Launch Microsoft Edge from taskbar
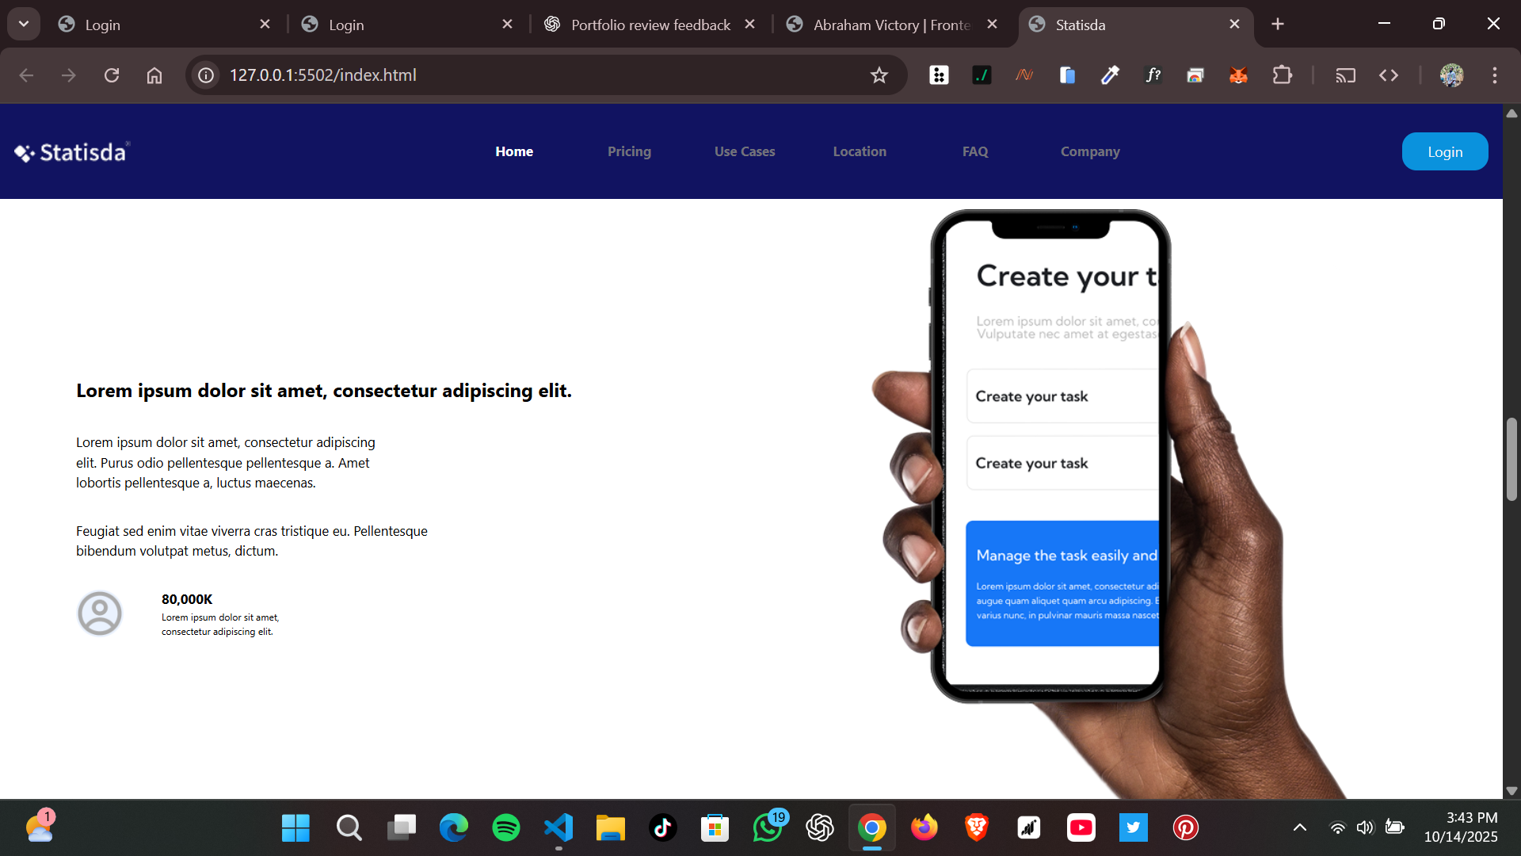The image size is (1521, 856). tap(454, 828)
